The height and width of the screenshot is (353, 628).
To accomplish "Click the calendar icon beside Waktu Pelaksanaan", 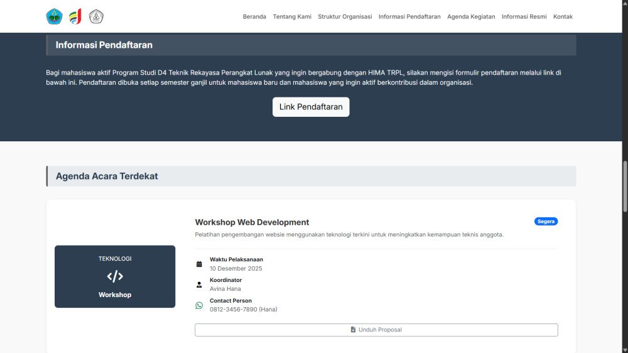I will coord(199,264).
